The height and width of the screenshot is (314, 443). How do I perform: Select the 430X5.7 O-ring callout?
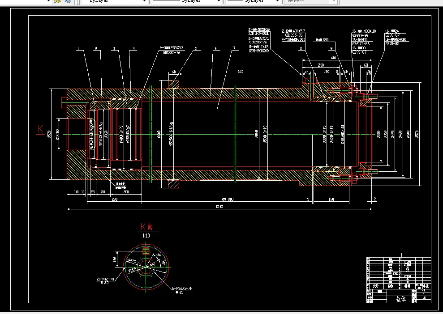coord(293,31)
